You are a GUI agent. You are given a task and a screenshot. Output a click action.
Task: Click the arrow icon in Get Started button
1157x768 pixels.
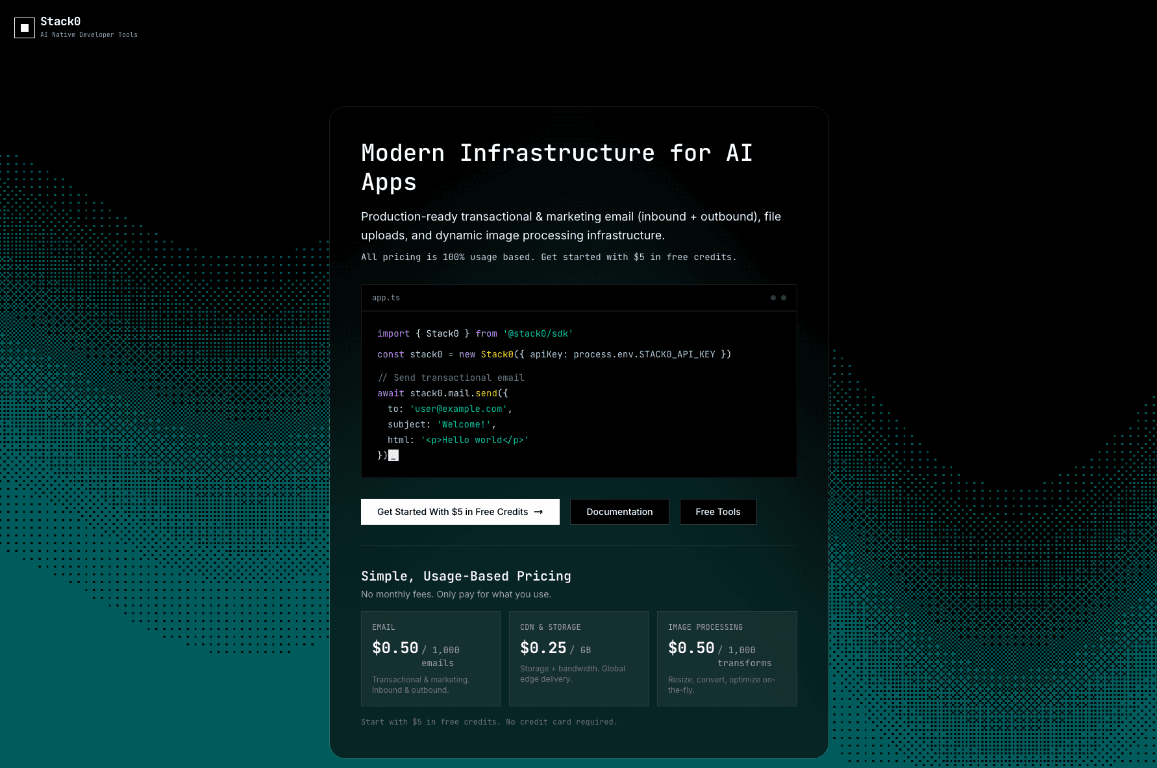(538, 512)
